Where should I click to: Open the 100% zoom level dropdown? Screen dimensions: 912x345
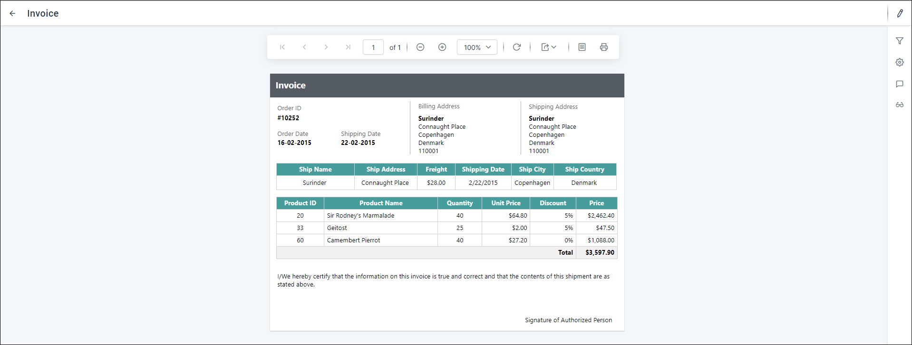pos(477,47)
